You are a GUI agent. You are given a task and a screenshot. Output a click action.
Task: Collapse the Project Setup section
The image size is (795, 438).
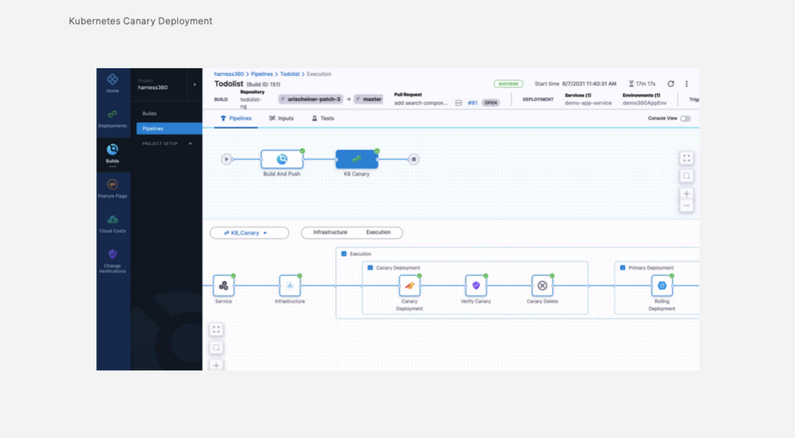[x=190, y=144]
